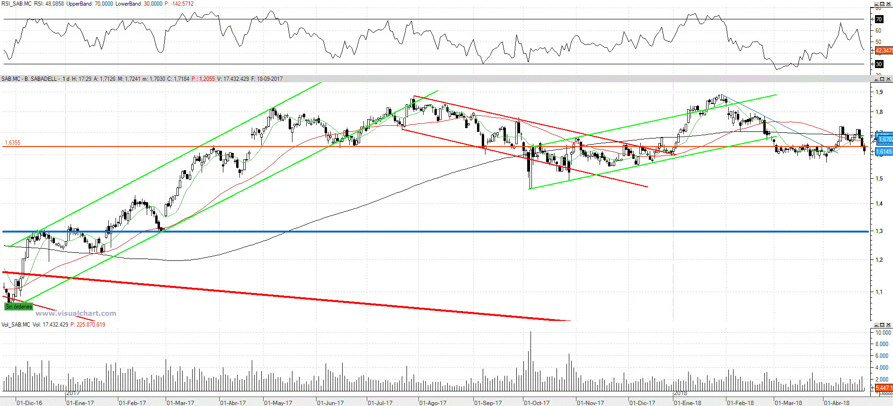Viewport: 893px width, 406px height.
Task: Click the 01-Ago-17 date on time axis
Action: pyautogui.click(x=433, y=403)
